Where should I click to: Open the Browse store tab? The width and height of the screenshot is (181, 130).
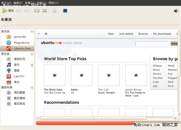tap(143, 34)
